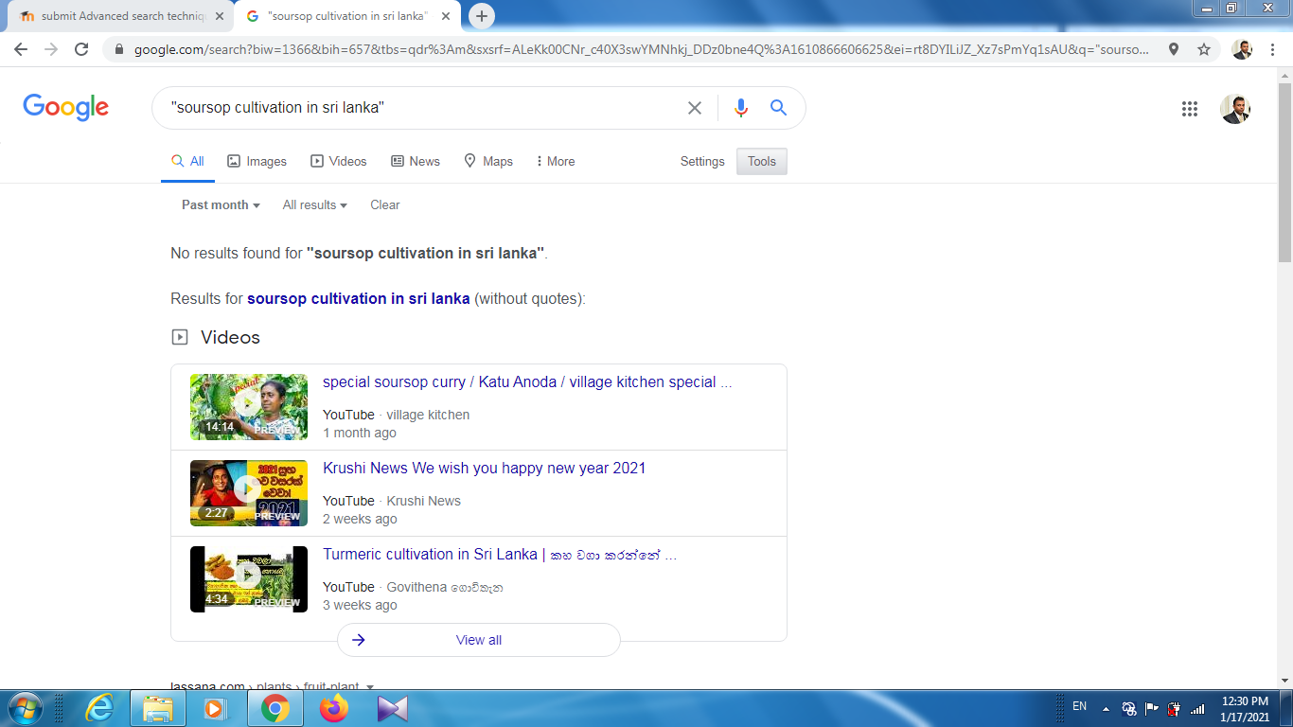Clear the search box with X icon
Viewport: 1293px width, 727px height.
tap(695, 108)
